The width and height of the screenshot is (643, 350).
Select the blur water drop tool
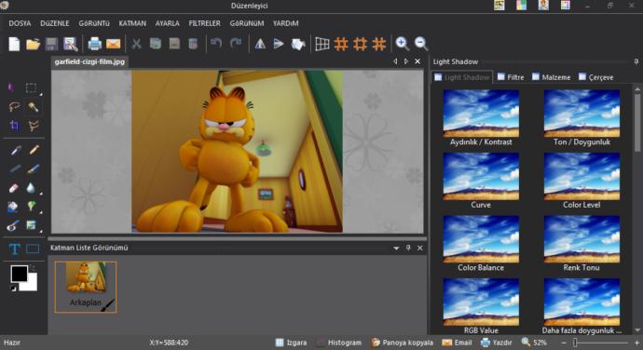coord(31,188)
